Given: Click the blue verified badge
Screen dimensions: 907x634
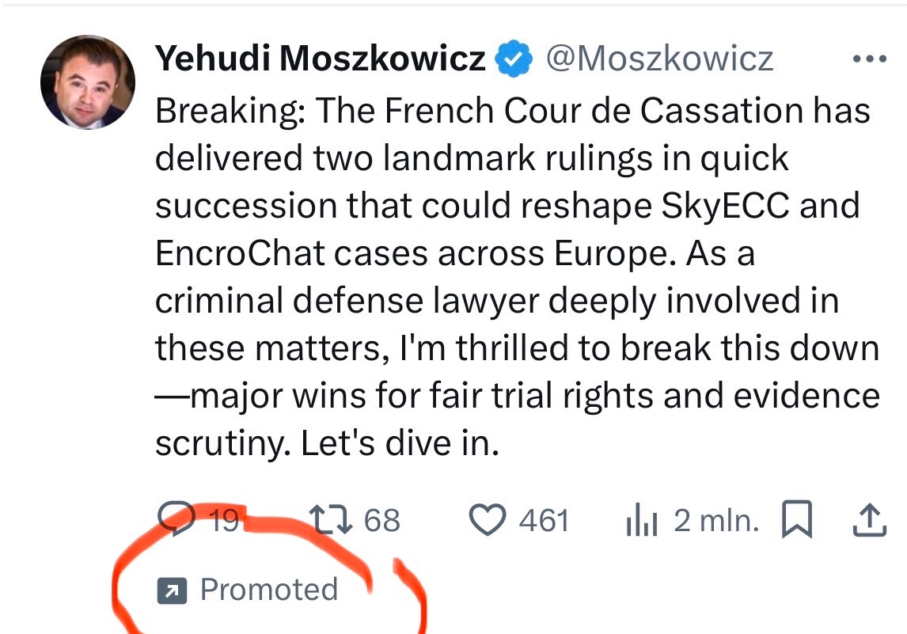Looking at the screenshot, I should coord(514,59).
